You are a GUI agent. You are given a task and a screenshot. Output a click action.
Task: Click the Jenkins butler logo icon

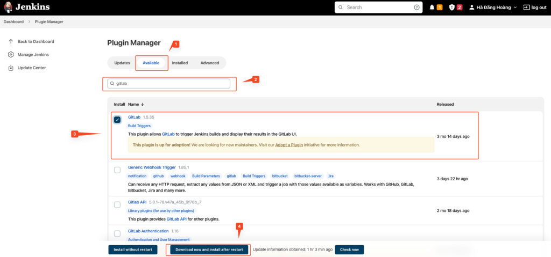pyautogui.click(x=8, y=7)
